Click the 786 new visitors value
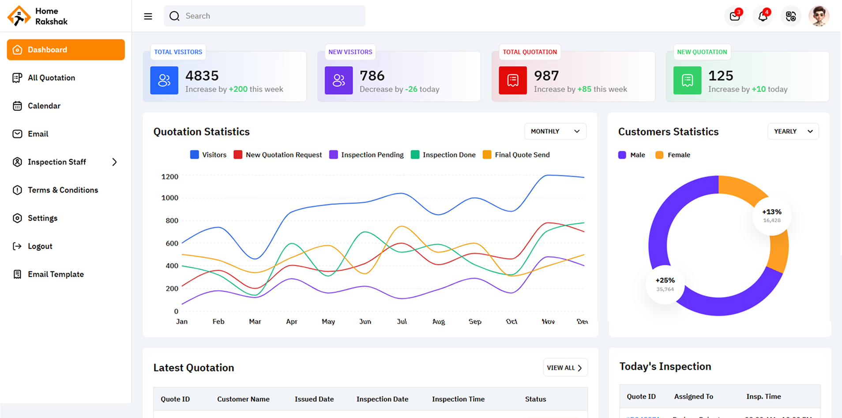The image size is (842, 418). [372, 76]
